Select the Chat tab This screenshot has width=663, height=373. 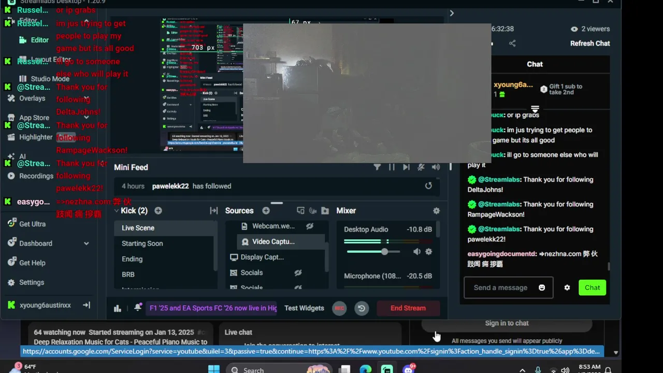pos(535,64)
